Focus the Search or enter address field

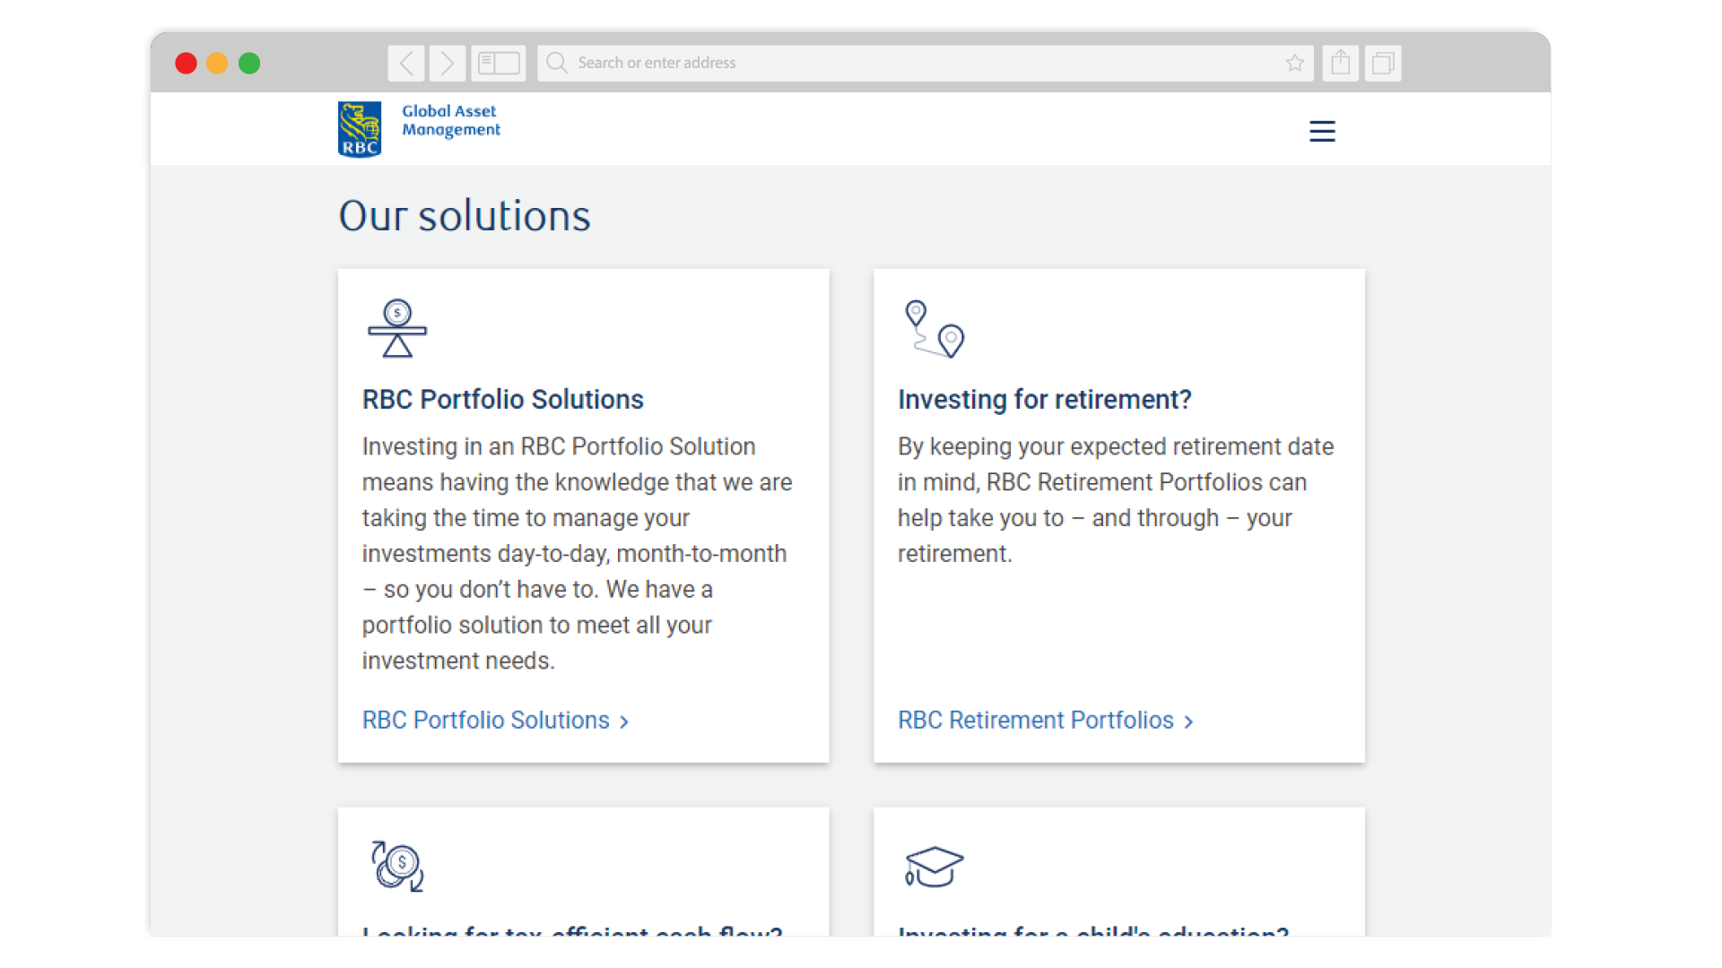[925, 63]
